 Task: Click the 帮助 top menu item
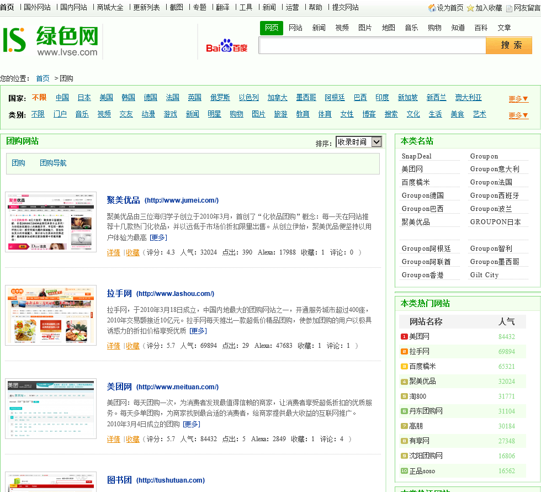point(315,7)
